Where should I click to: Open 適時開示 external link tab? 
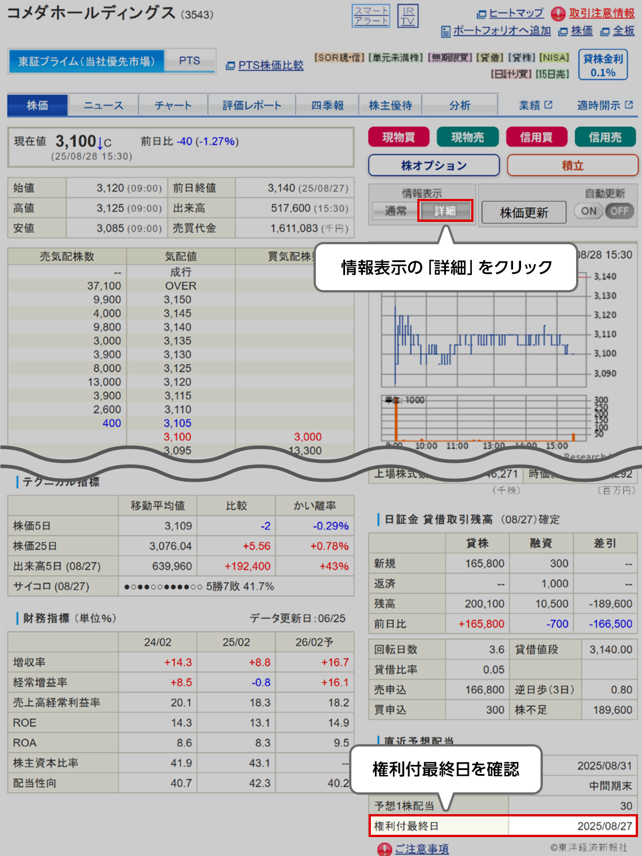(605, 105)
